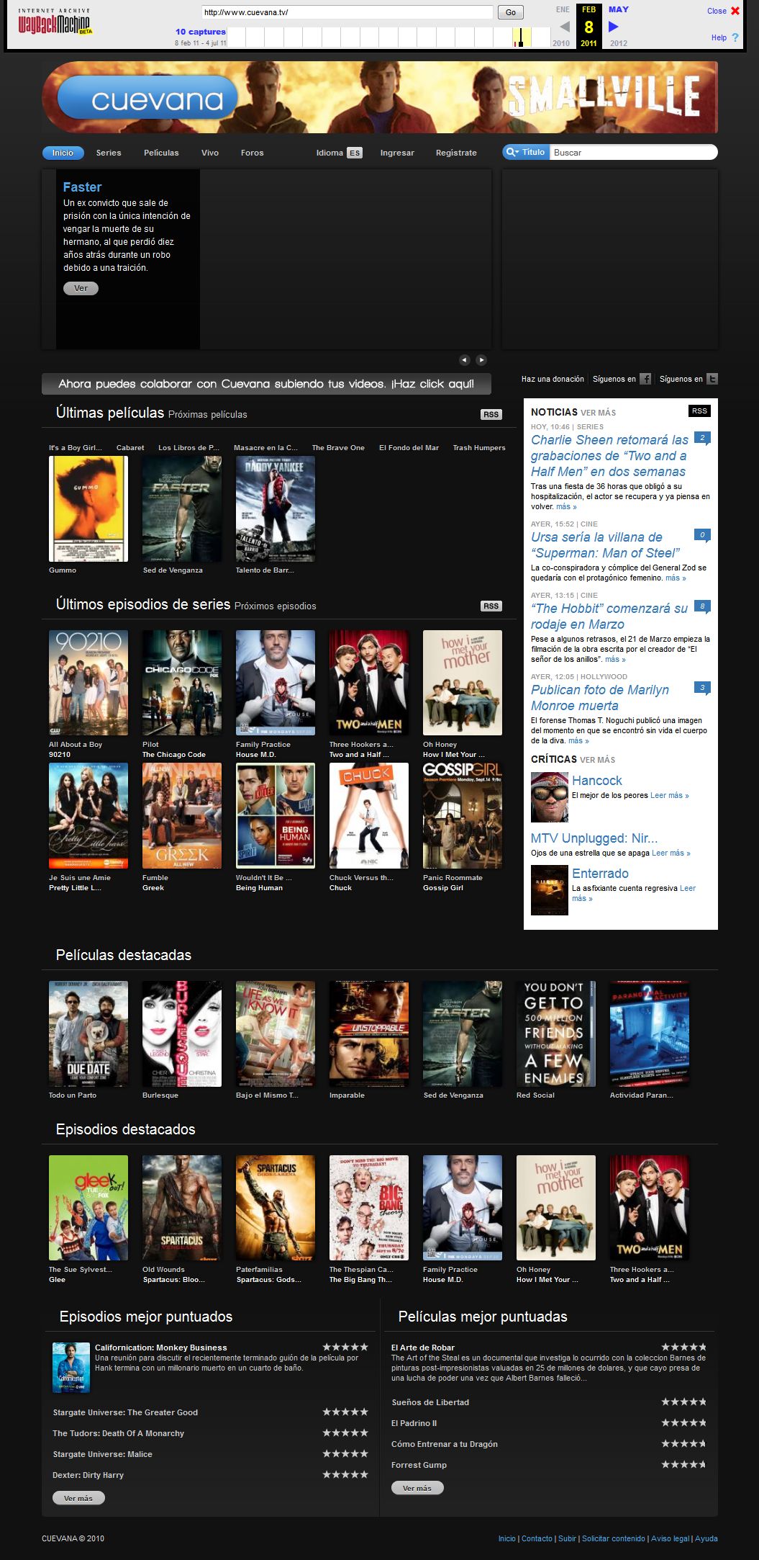Open the '10 captures' link in Wayback bar

point(201,32)
